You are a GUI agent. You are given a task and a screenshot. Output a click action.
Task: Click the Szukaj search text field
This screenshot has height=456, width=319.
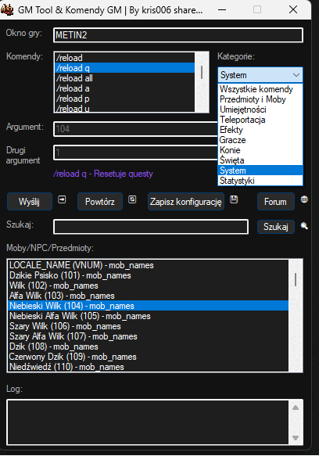151,227
